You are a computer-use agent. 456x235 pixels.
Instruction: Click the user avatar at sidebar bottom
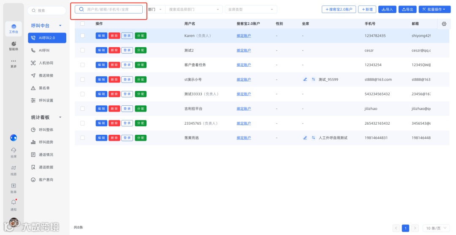[x=14, y=222]
